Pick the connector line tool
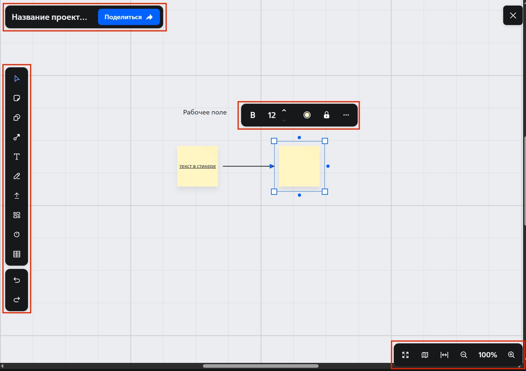 [17, 137]
